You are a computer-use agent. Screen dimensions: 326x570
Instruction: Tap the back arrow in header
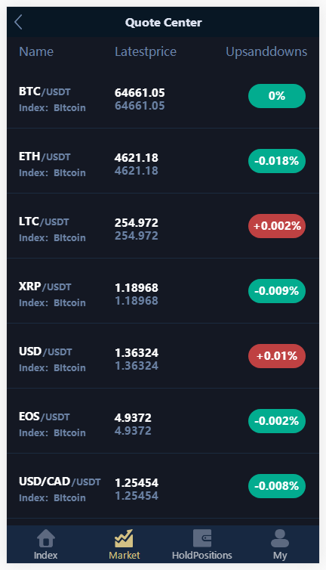coord(19,22)
